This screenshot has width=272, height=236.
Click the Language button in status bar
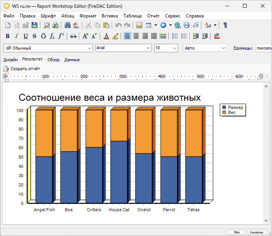click(x=256, y=232)
